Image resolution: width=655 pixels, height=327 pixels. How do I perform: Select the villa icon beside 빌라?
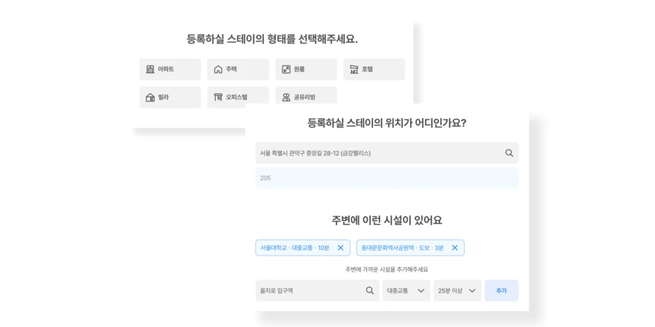coord(150,96)
